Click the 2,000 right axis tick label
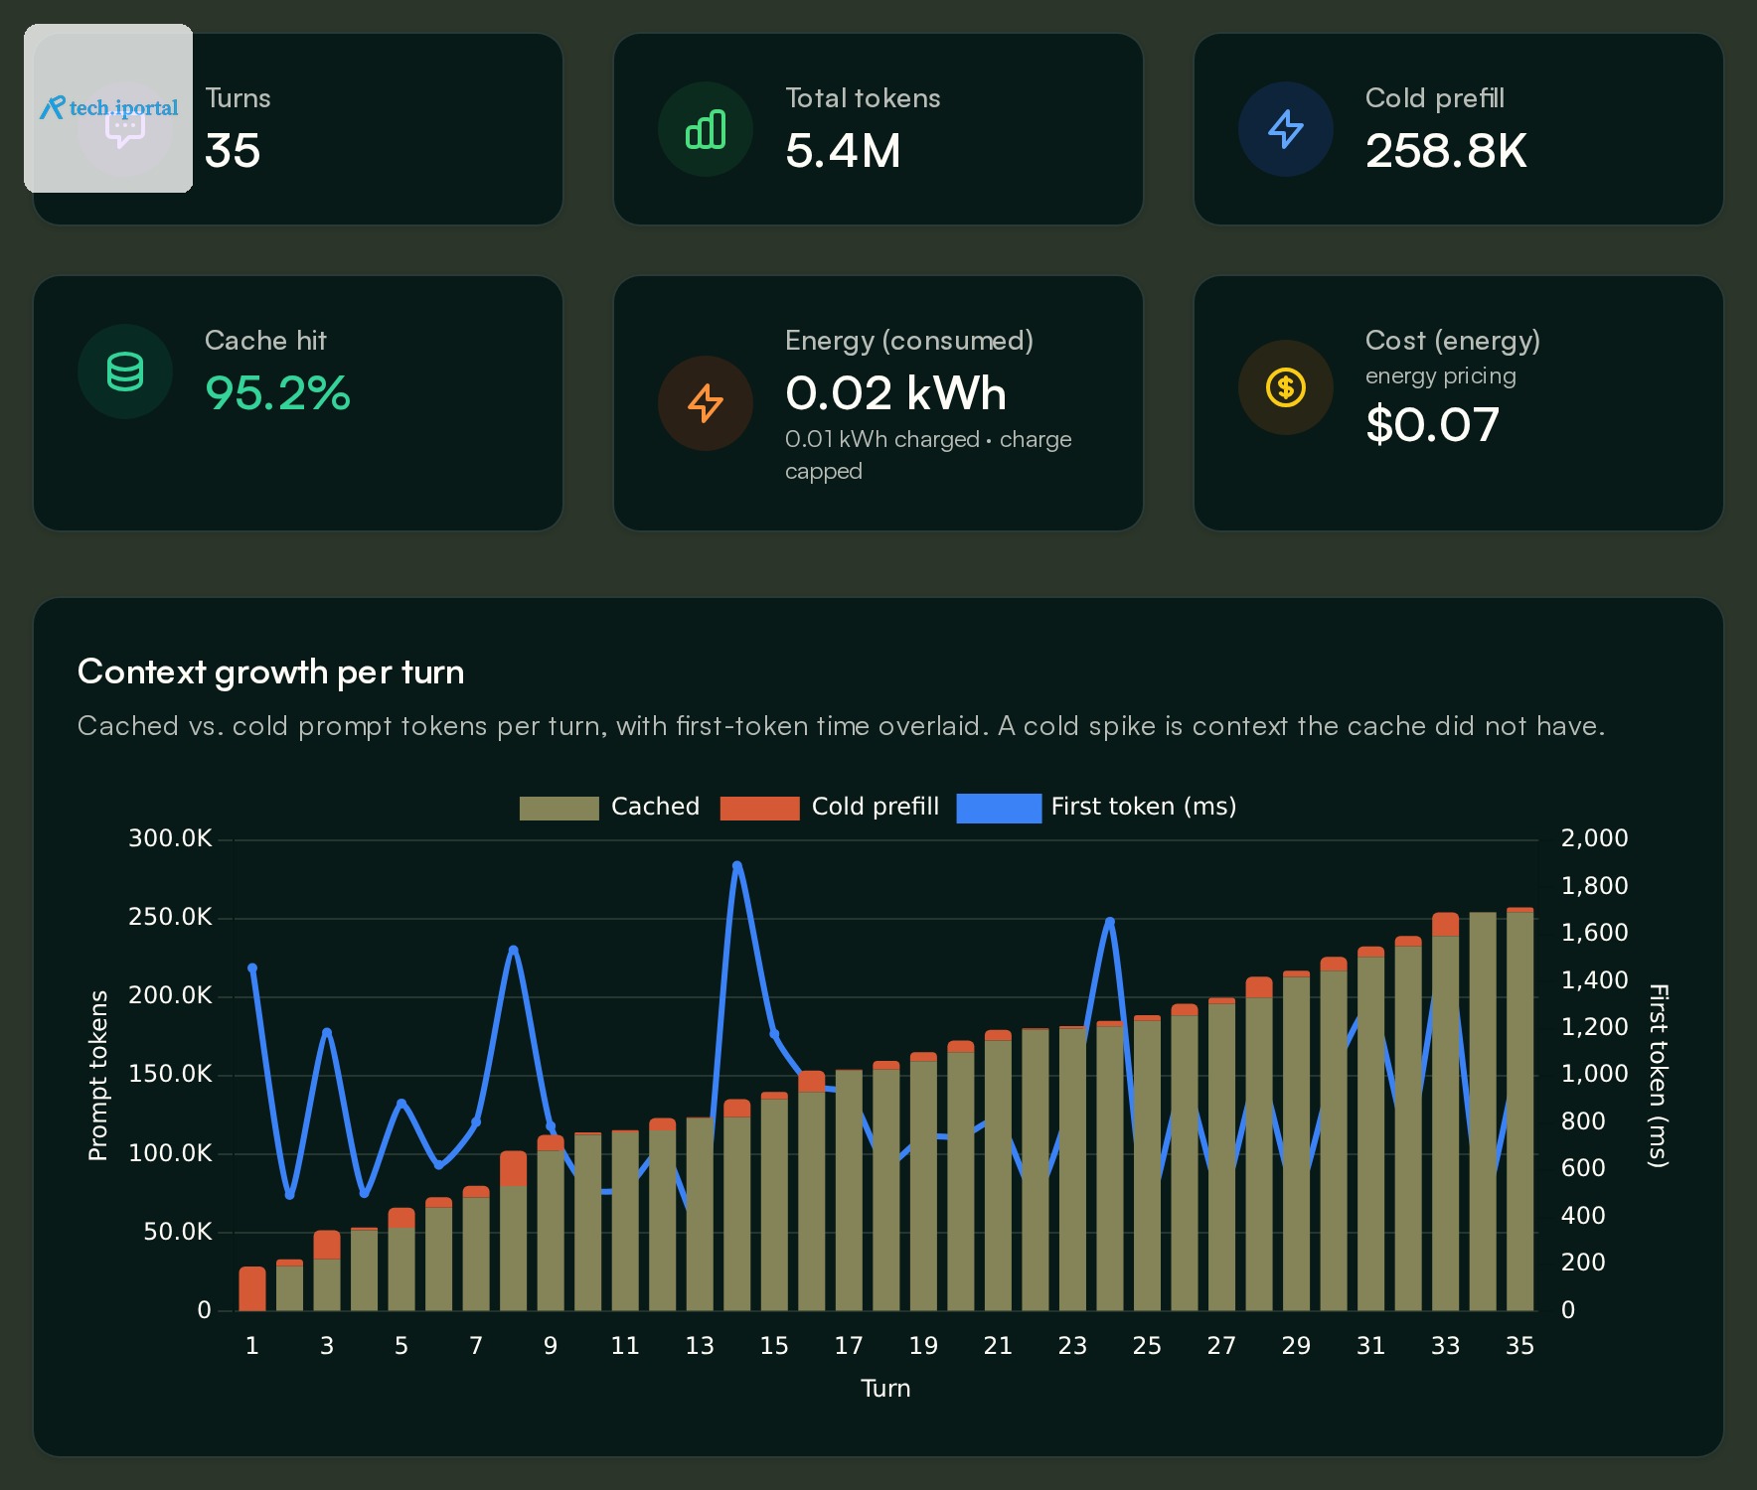1757x1490 pixels. pyautogui.click(x=1594, y=838)
